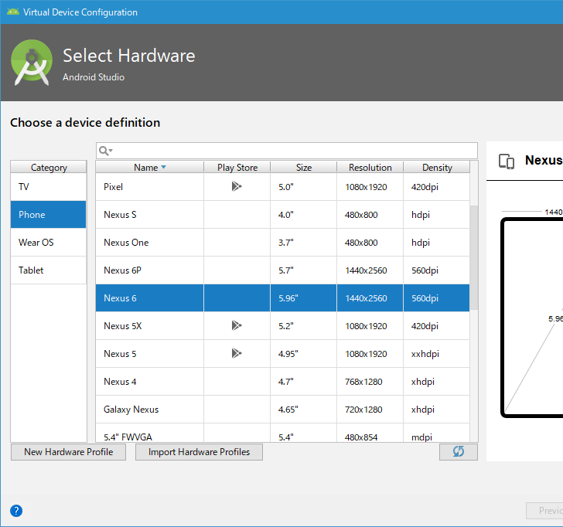Select the Nexus 5X device row
Screen dimensions: 563x527
click(282, 326)
